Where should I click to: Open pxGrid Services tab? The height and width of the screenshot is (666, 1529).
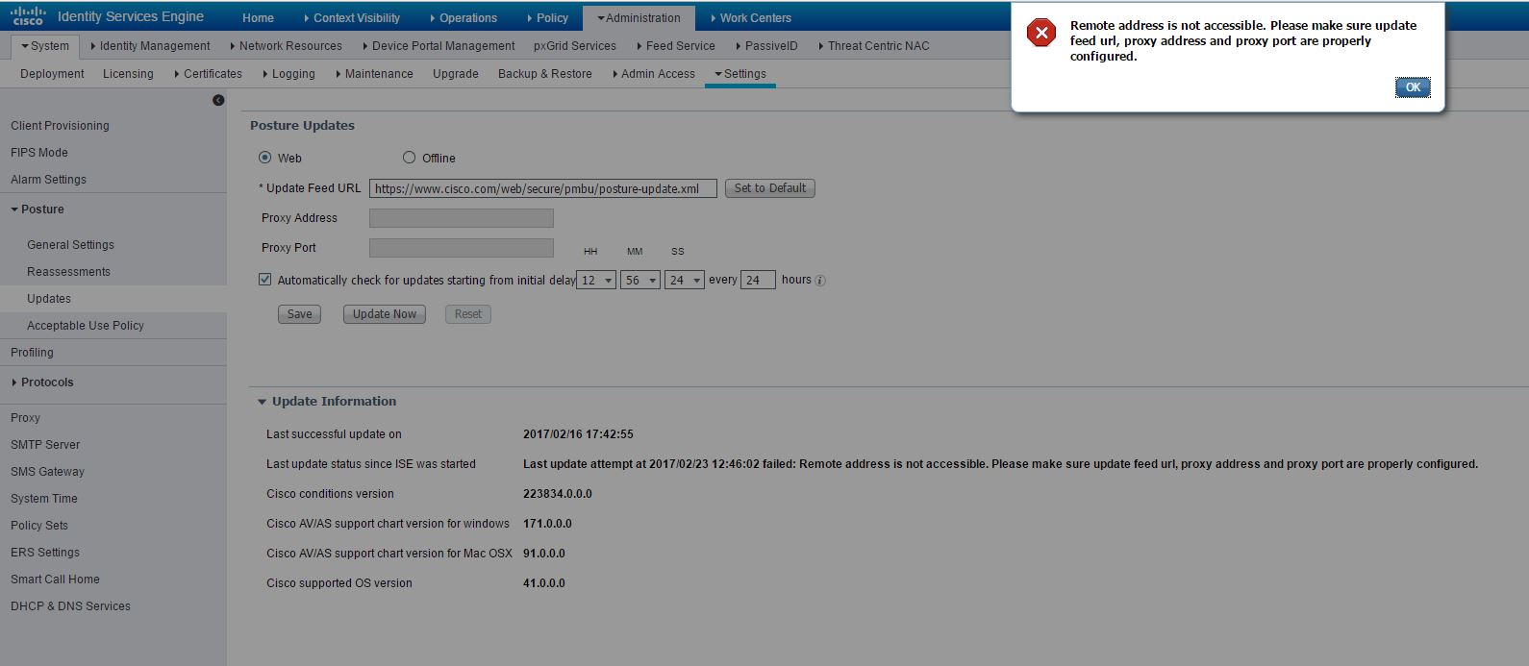pos(575,46)
